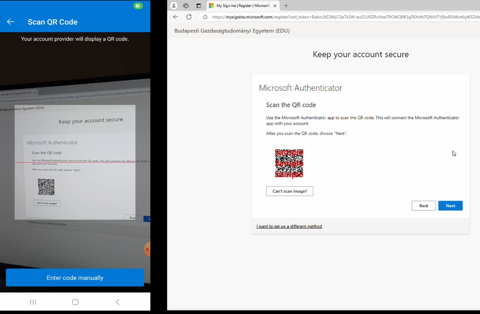The width and height of the screenshot is (480, 314).
Task: Open the browser workspaces icon
Action: [x=186, y=6]
